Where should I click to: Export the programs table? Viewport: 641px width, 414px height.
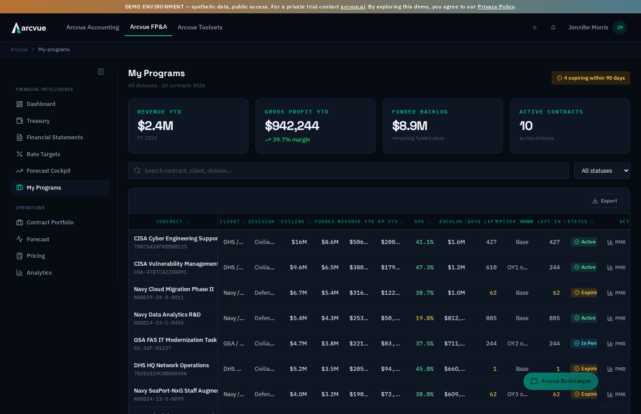tap(604, 201)
